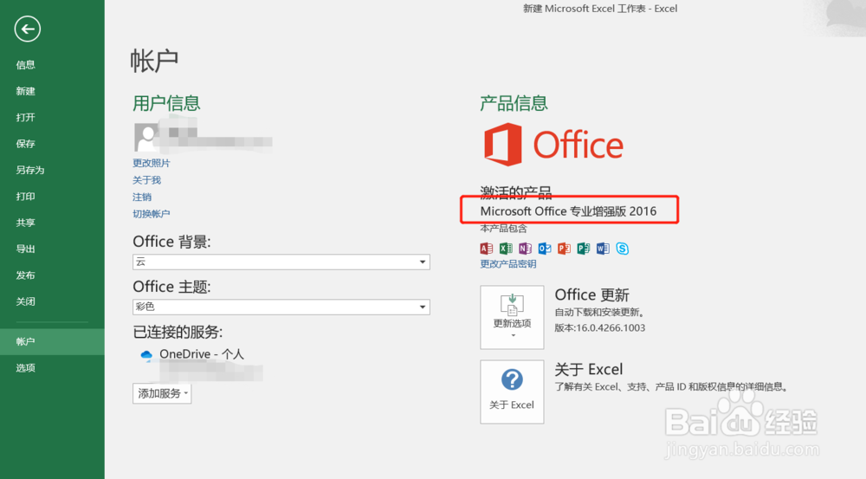Click the 产品信息 heading
Screen dimensions: 866x479
(514, 103)
